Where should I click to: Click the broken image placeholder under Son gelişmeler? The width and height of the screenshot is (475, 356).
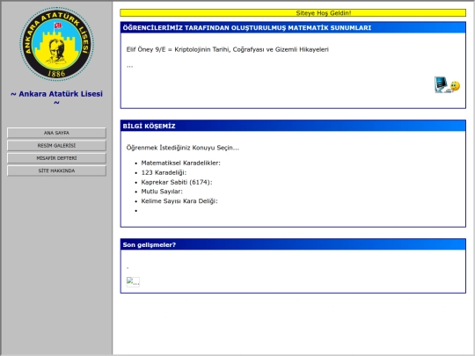[133, 282]
